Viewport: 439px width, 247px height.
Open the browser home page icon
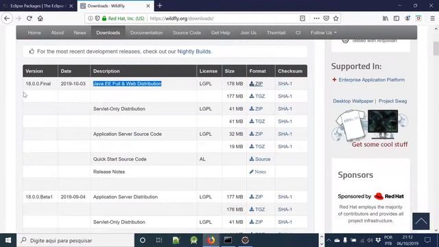click(x=40, y=19)
